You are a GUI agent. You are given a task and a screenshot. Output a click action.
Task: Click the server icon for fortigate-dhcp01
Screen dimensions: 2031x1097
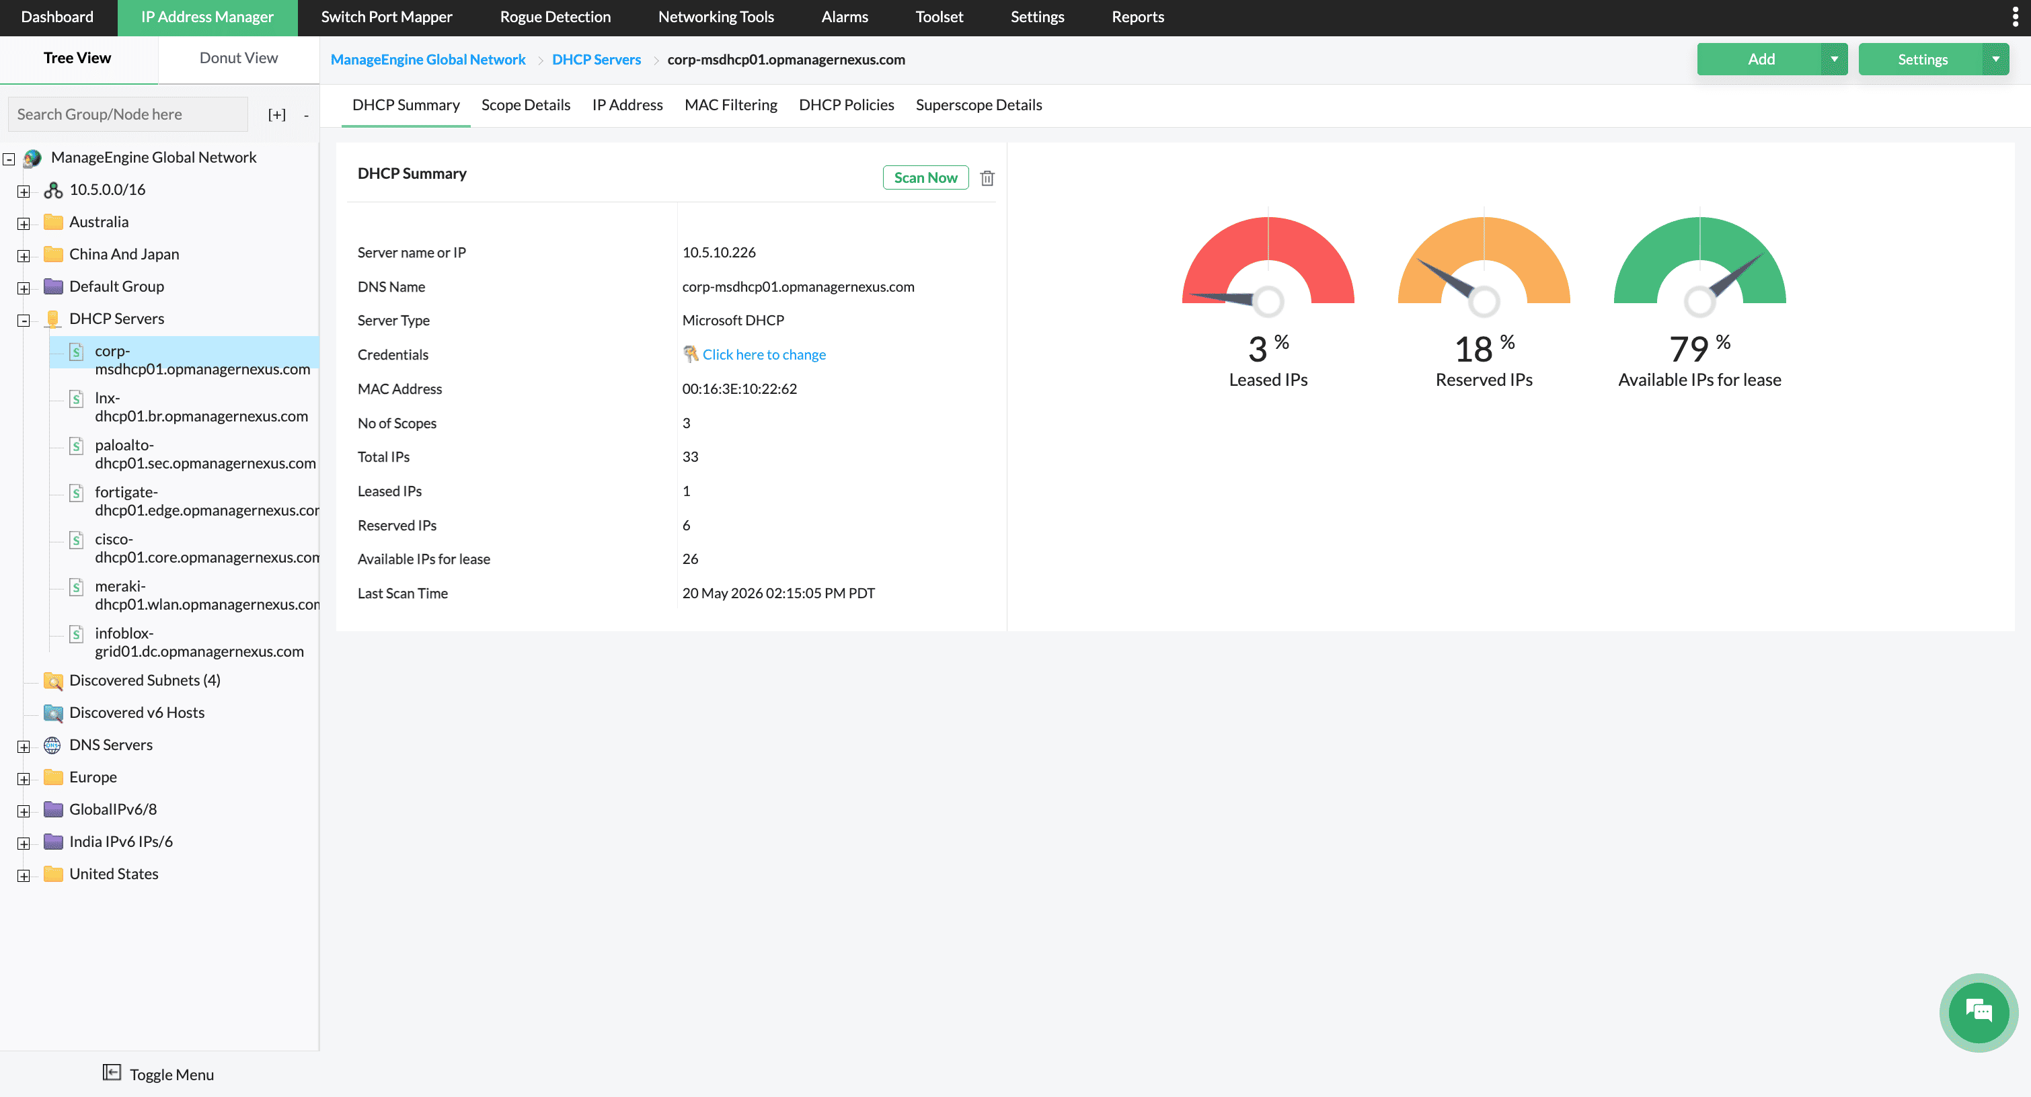(x=77, y=493)
